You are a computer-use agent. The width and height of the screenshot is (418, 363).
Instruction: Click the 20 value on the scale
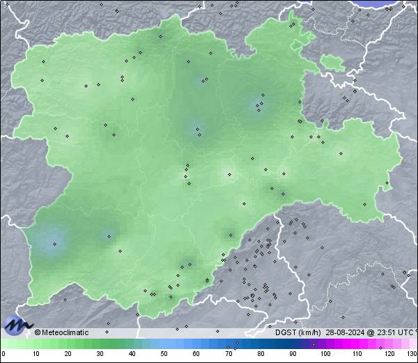tap(68, 354)
